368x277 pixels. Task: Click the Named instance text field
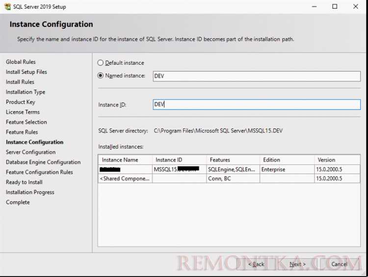257,76
